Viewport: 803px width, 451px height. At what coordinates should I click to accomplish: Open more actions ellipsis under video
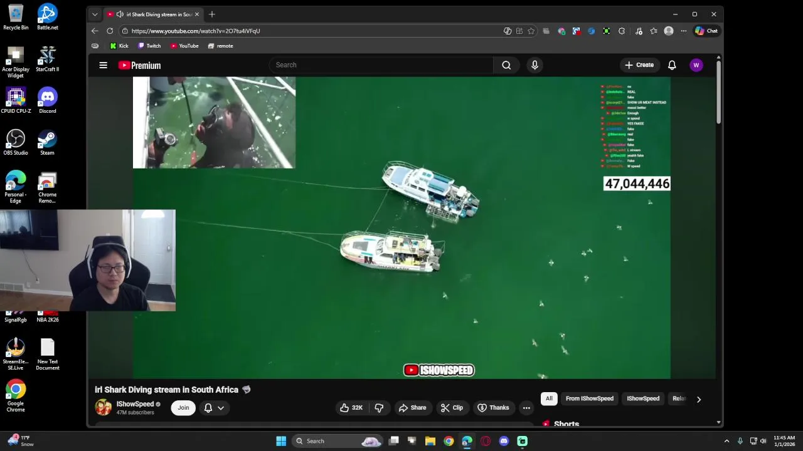coord(526,408)
